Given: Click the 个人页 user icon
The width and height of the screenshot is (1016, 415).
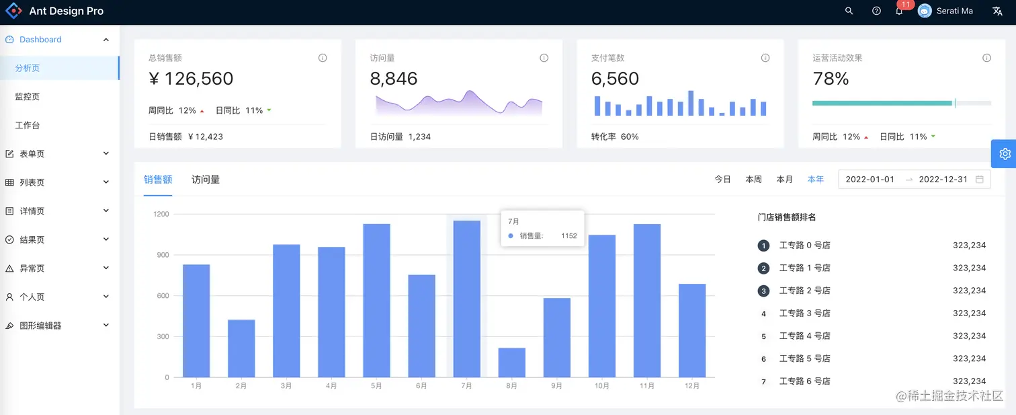Looking at the screenshot, I should 9,297.
